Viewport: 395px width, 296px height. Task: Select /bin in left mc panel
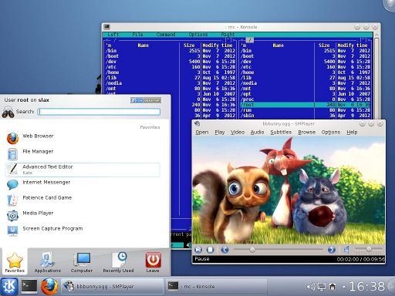170,51
